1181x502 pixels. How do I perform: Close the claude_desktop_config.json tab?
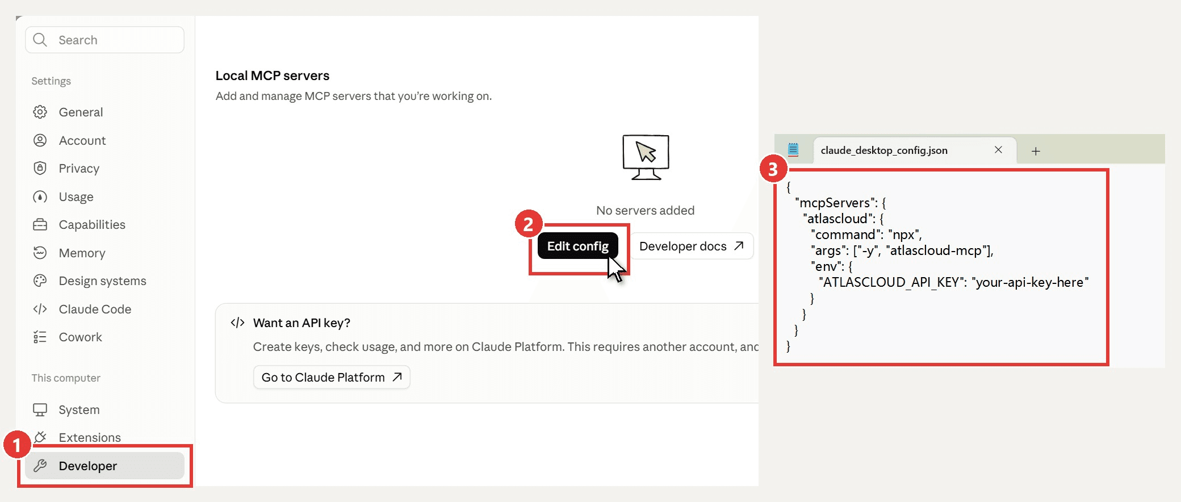coord(998,150)
